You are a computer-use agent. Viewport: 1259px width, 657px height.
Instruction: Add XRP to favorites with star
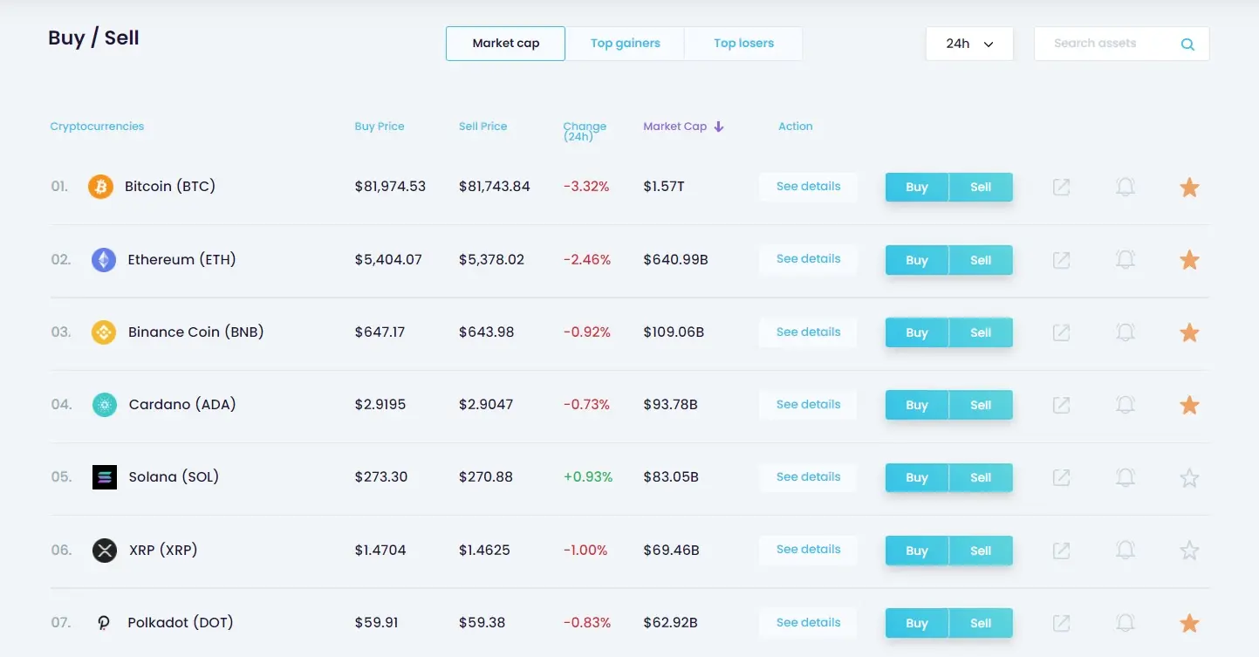click(x=1189, y=551)
